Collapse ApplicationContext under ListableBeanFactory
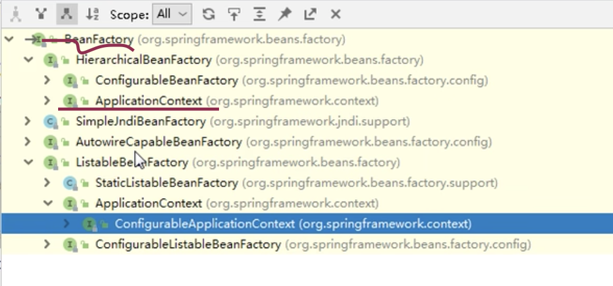613x286 pixels. pyautogui.click(x=48, y=203)
